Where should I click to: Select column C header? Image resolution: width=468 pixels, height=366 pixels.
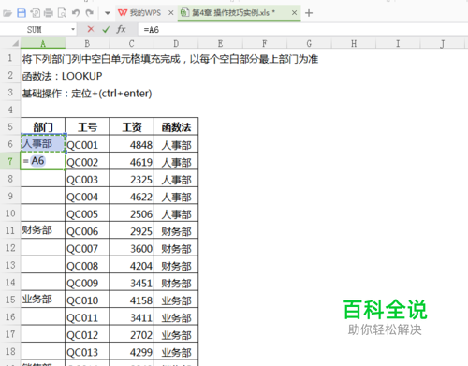(x=132, y=44)
